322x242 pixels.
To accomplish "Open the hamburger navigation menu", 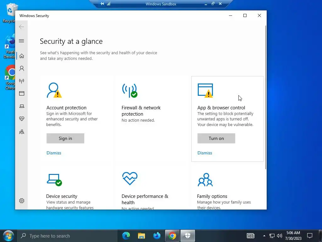I will point(21,41).
